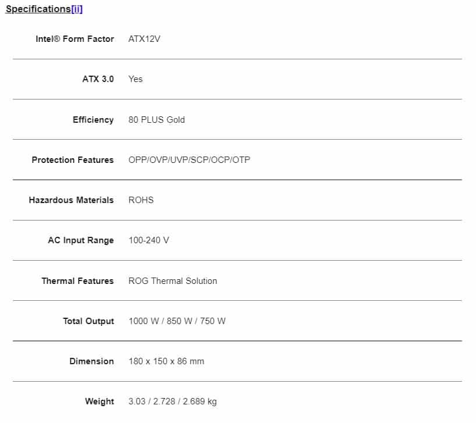Open the [ii] footnote link

coord(77,9)
